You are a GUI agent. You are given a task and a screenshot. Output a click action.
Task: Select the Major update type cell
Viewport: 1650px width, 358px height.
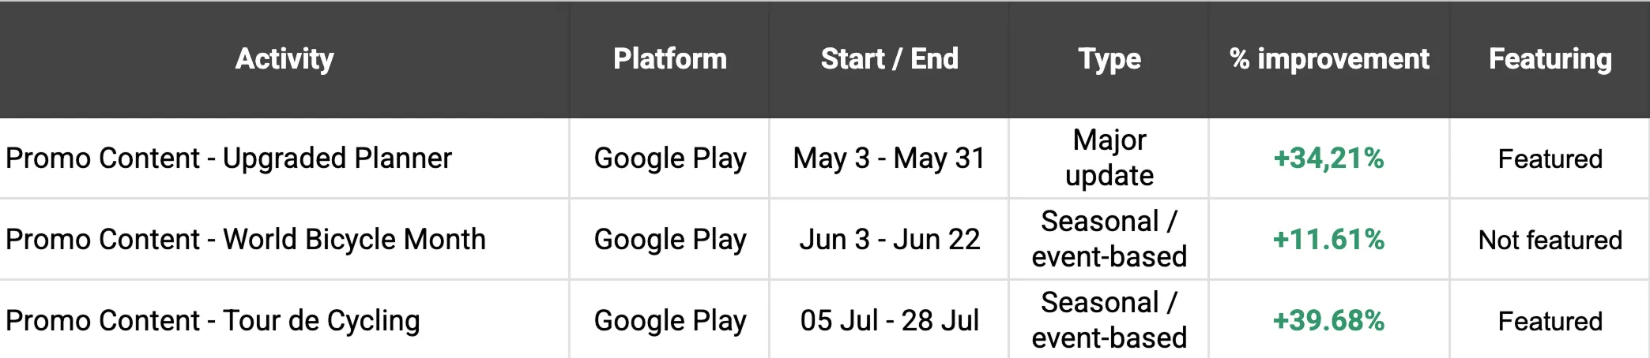click(1109, 158)
